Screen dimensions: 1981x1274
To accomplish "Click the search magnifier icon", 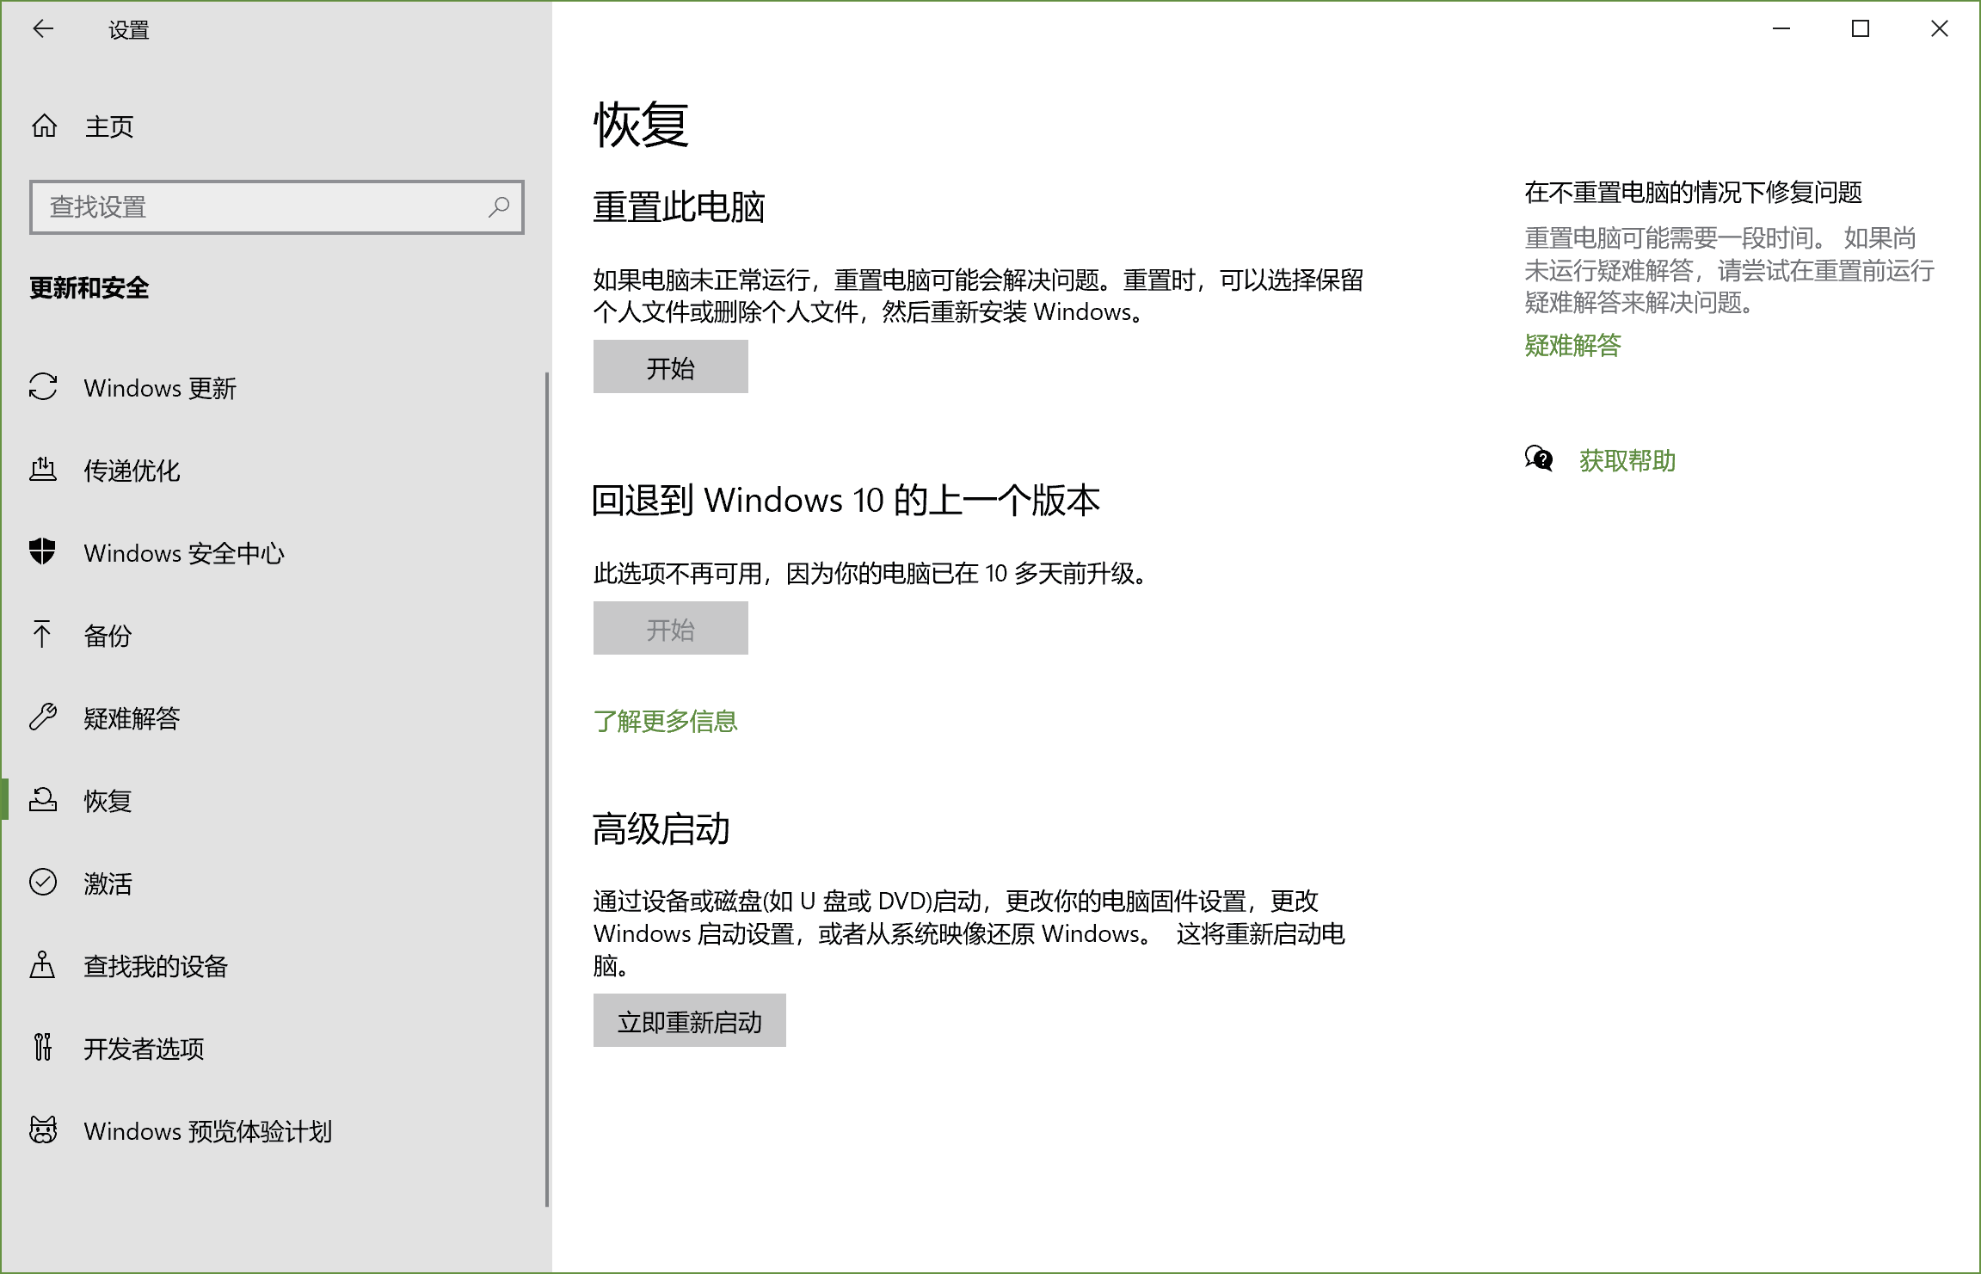I will (x=499, y=206).
